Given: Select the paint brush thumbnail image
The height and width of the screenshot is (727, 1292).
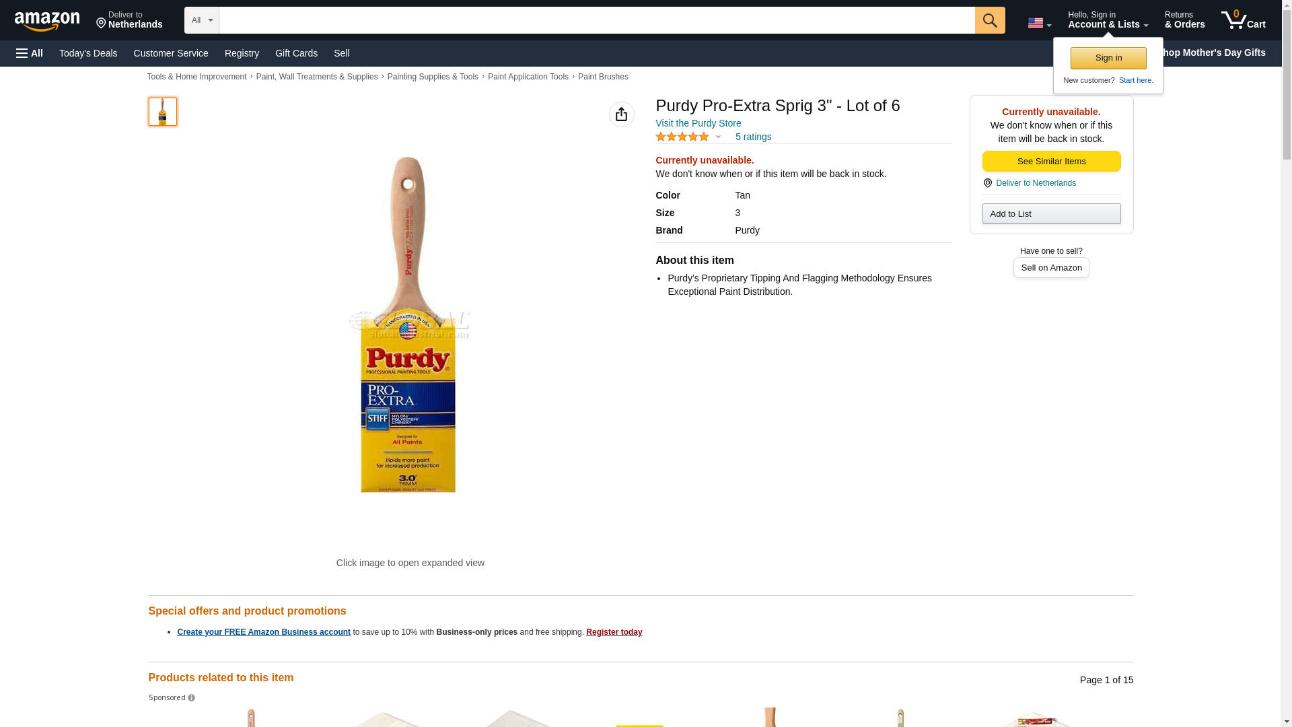Looking at the screenshot, I should click(163, 112).
